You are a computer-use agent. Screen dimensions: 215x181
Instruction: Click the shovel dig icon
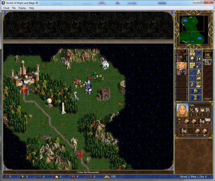click(x=199, y=66)
